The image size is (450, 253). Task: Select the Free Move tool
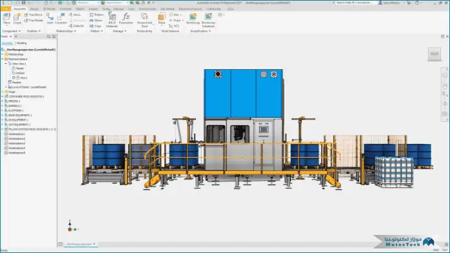[x=34, y=15]
